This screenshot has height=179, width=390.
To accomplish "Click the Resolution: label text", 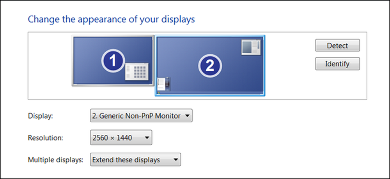I will pos(46,138).
